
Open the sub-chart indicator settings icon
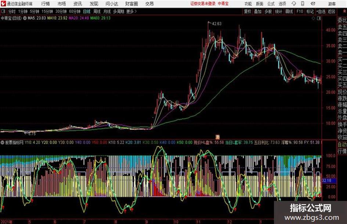[3, 142]
